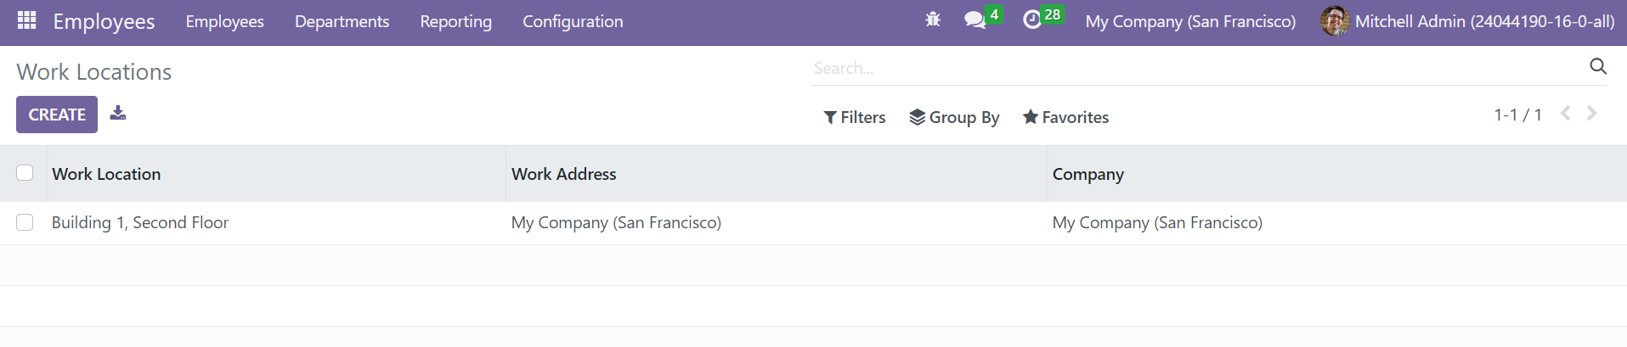
Task: Click Mitchell Admin user avatar
Action: click(1336, 21)
